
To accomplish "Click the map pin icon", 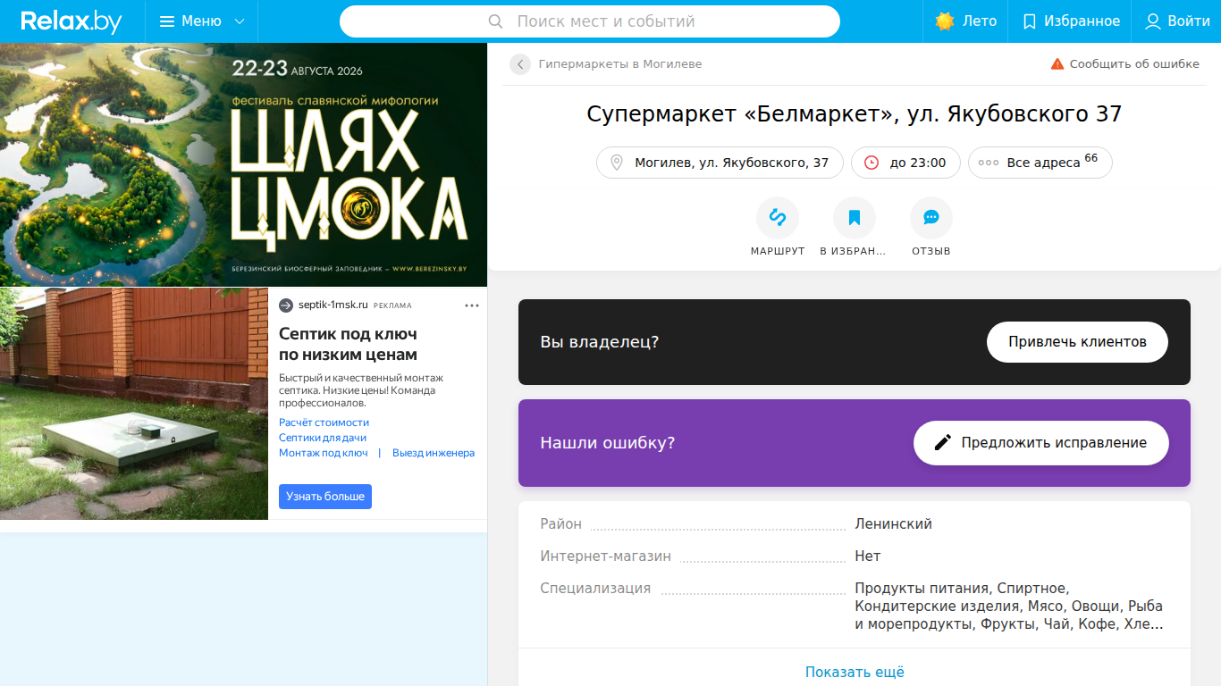I will 616,163.
